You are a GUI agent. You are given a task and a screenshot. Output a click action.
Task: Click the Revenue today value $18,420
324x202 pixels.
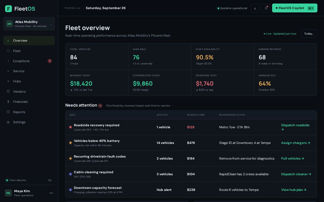pos(81,84)
